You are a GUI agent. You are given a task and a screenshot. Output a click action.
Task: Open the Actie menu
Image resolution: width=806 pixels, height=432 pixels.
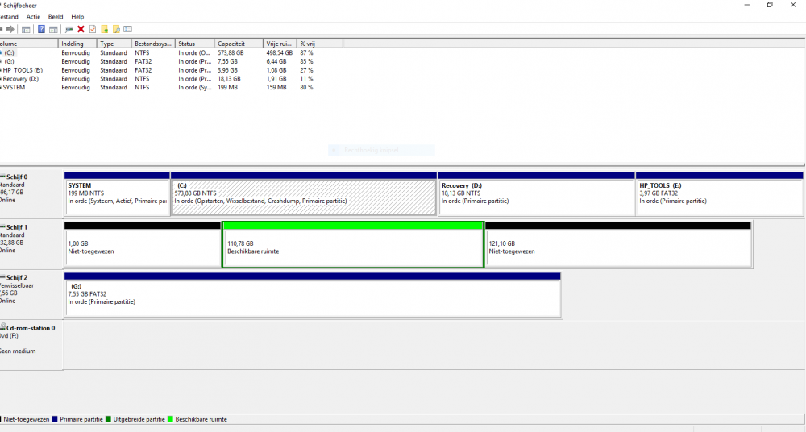pyautogui.click(x=33, y=16)
